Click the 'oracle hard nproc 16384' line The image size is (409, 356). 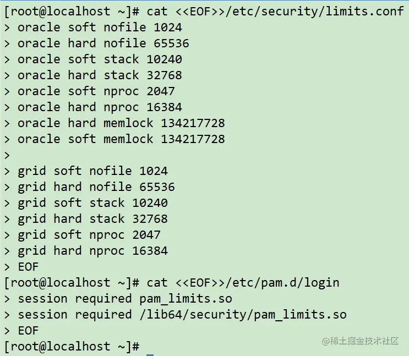pos(100,107)
